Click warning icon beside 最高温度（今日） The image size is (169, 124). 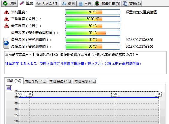(x=7, y=26)
